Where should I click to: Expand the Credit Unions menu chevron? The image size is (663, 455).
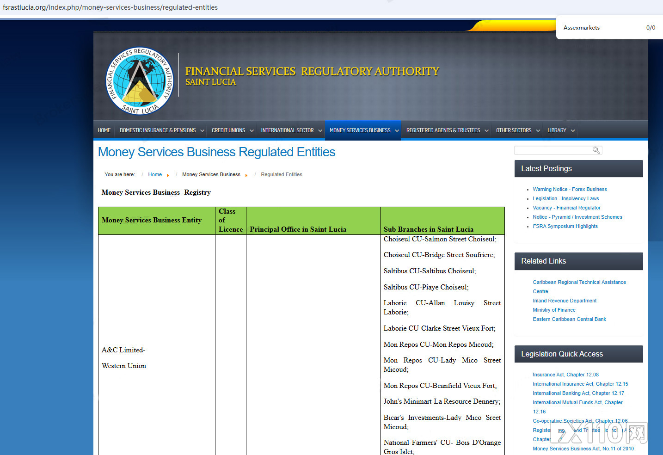(x=252, y=131)
